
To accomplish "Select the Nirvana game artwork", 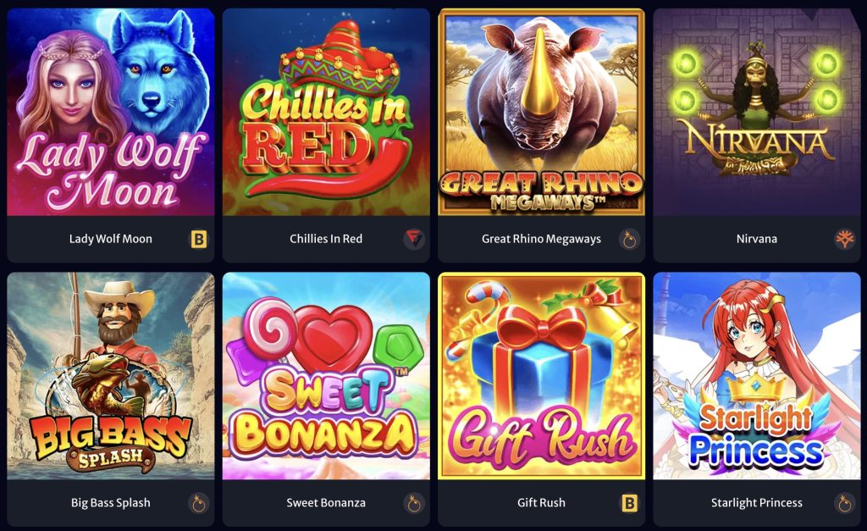I will coord(757,112).
